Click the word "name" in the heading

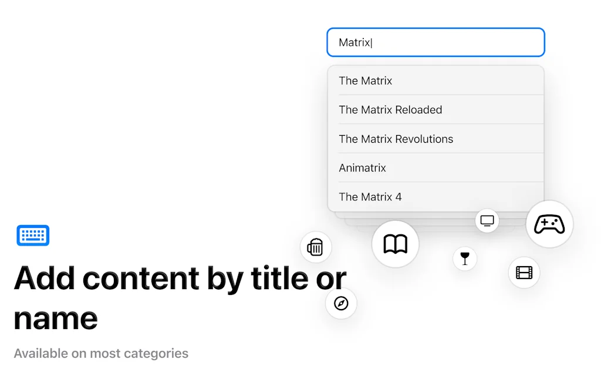coord(56,318)
